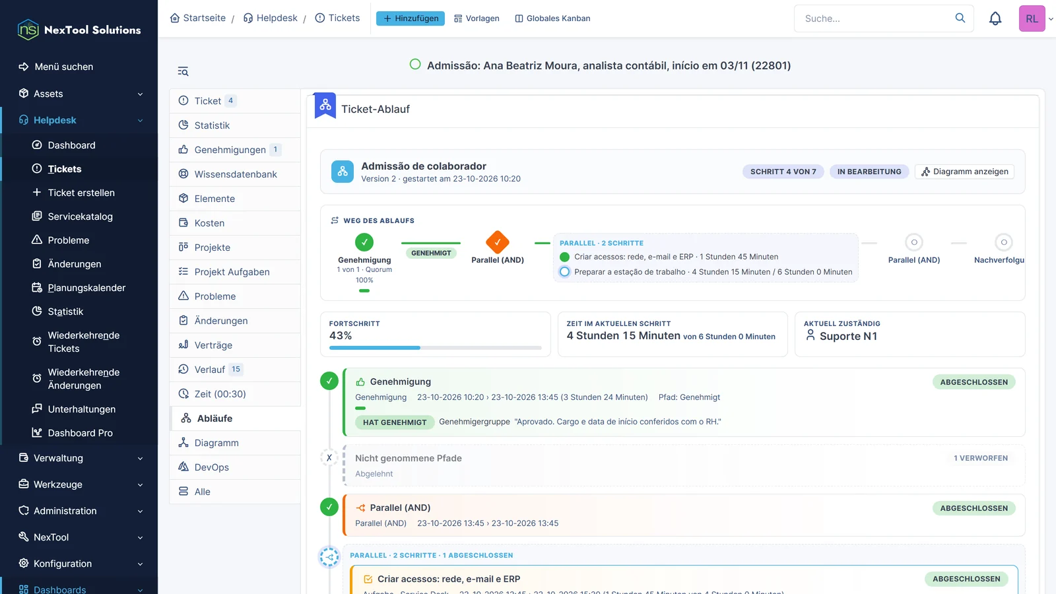1056x594 pixels.
Task: Select the Genehmigungen tab
Action: (x=235, y=150)
